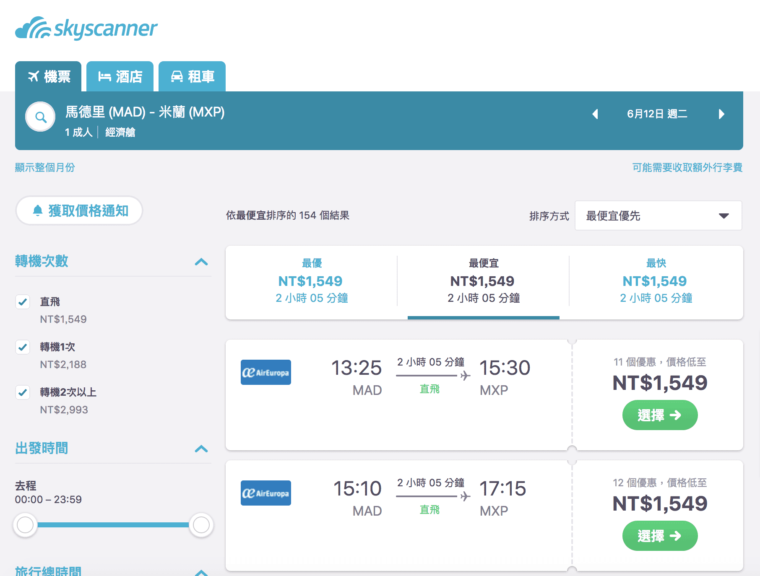This screenshot has width=760, height=576.
Task: Click the 經濟艙 cabin class text
Action: (120, 132)
